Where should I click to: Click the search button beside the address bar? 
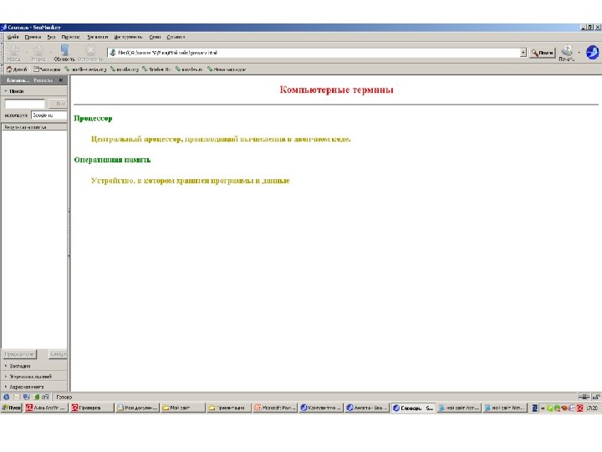(542, 53)
